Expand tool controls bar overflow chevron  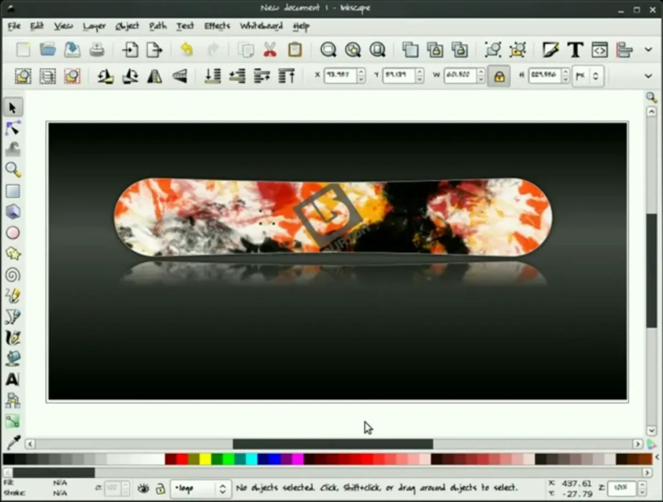pyautogui.click(x=648, y=76)
